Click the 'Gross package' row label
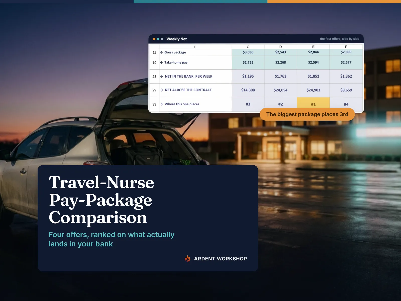 pyautogui.click(x=175, y=52)
